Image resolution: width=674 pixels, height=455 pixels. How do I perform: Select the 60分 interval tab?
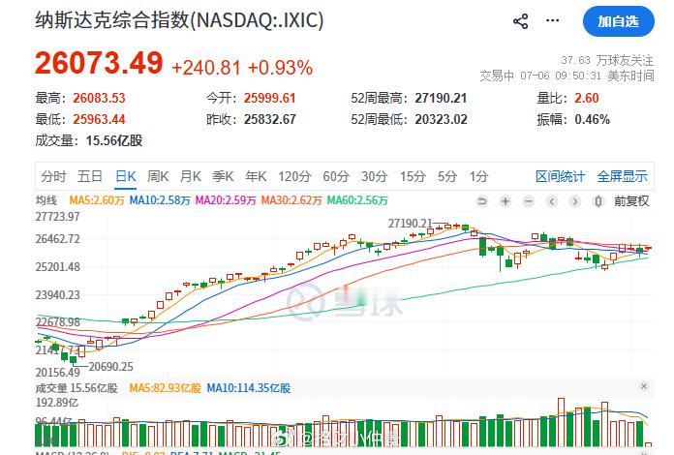[x=336, y=176]
